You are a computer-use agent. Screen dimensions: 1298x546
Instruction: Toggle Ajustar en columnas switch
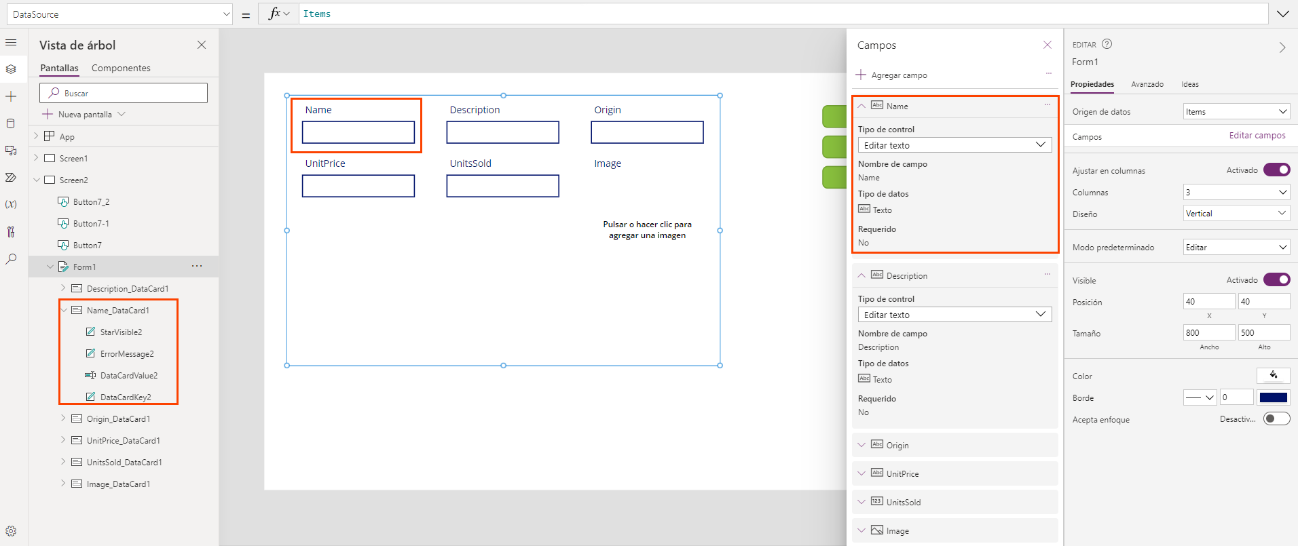(1276, 170)
